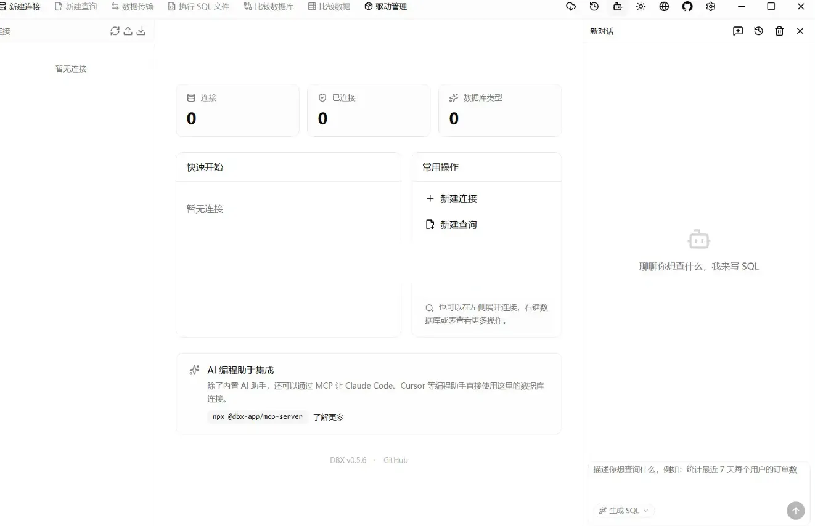Click 暂无连接 text in 快速开始 card
This screenshot has height=526, width=815.
(205, 209)
